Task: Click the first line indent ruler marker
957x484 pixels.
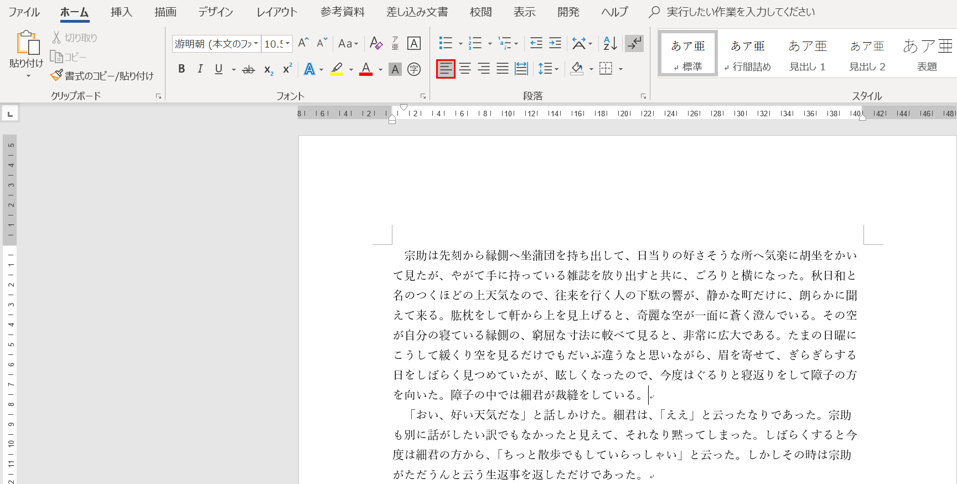Action: pos(404,107)
